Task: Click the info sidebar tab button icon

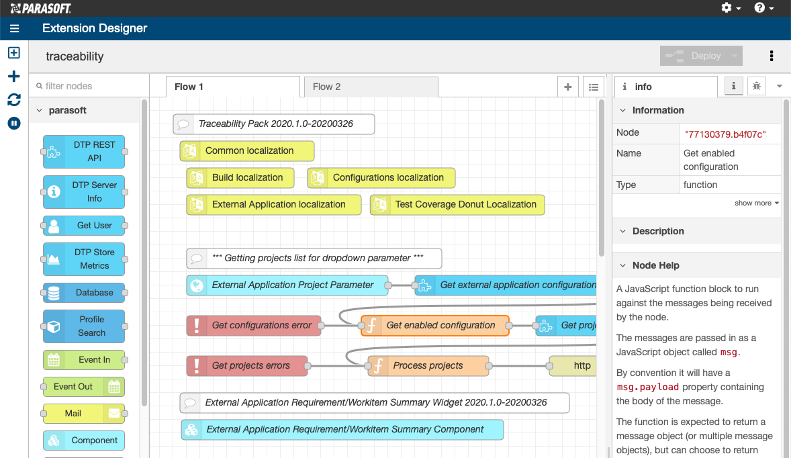Action: (x=733, y=86)
